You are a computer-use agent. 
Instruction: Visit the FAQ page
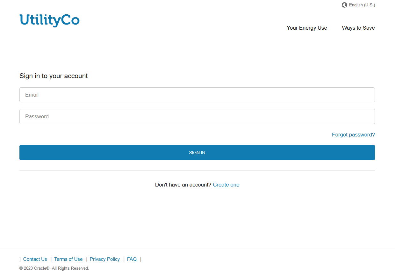[132, 259]
